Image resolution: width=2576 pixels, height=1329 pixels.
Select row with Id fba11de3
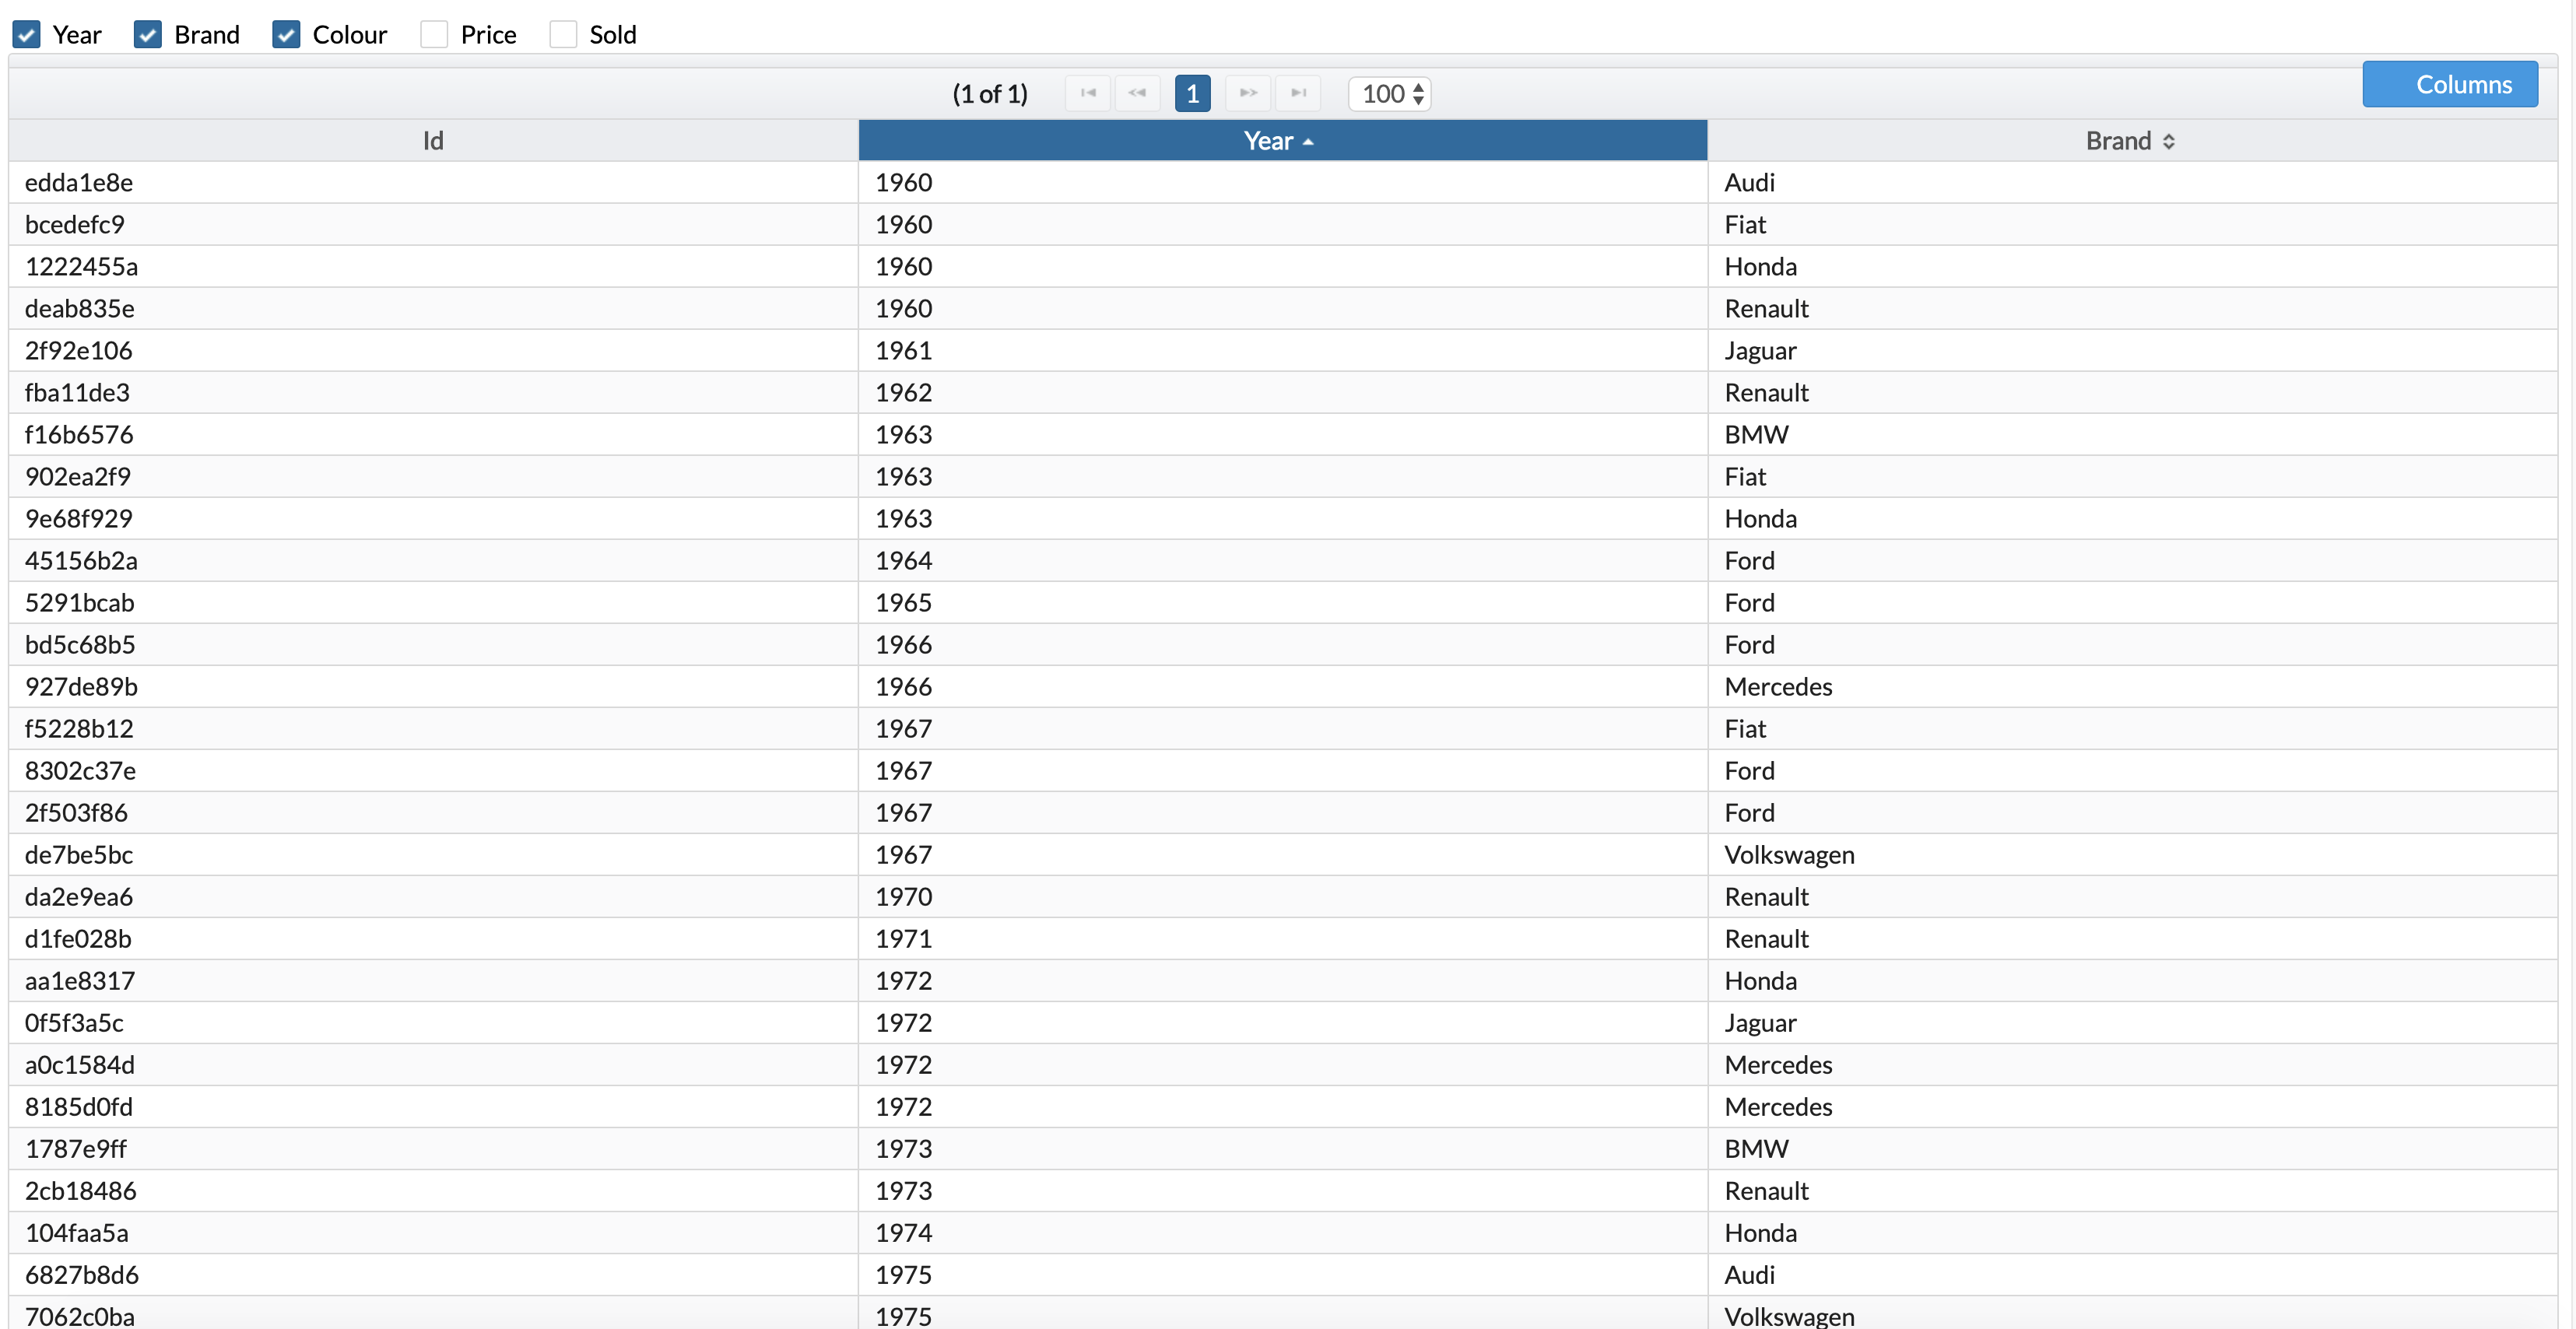coord(1283,393)
